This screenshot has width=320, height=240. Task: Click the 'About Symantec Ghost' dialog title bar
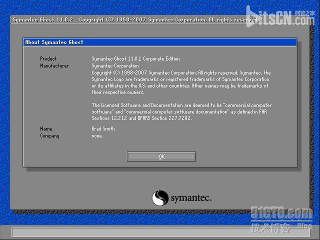[x=160, y=42]
